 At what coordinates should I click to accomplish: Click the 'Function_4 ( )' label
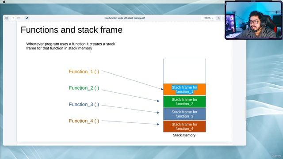[x=84, y=121]
